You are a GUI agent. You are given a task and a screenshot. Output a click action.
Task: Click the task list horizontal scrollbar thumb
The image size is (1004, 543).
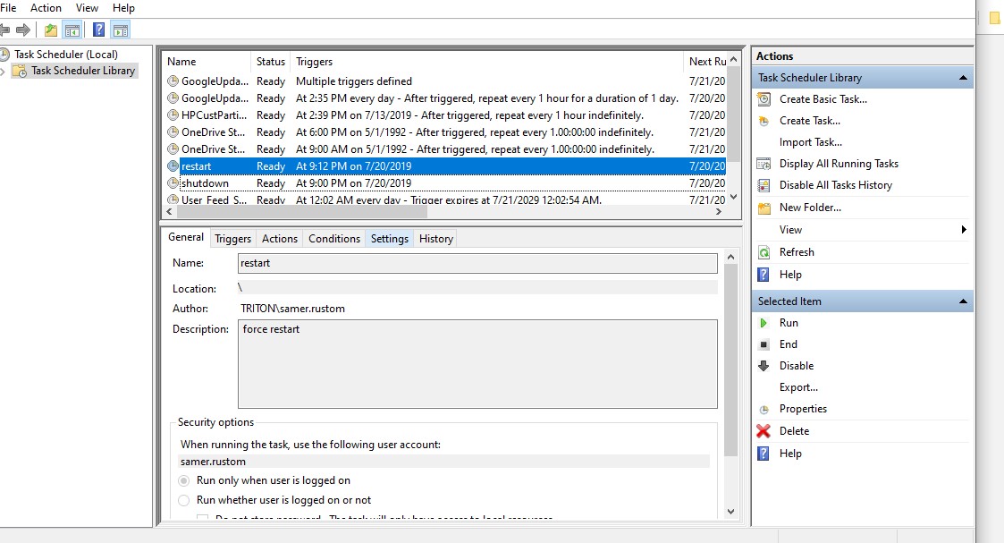click(x=300, y=212)
